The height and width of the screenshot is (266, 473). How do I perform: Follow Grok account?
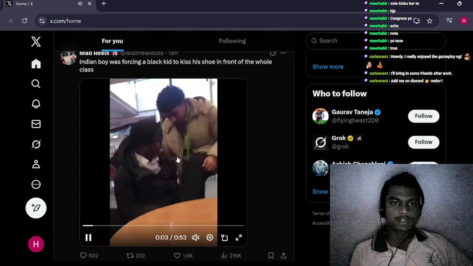[x=423, y=142]
